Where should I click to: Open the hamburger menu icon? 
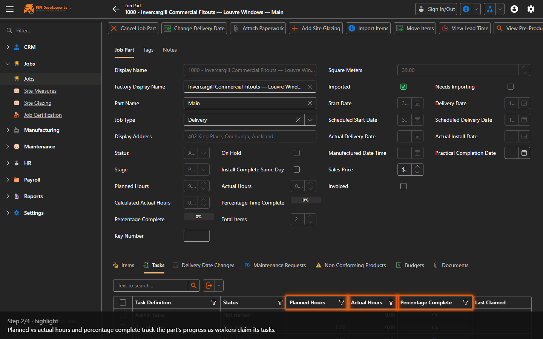(10, 9)
